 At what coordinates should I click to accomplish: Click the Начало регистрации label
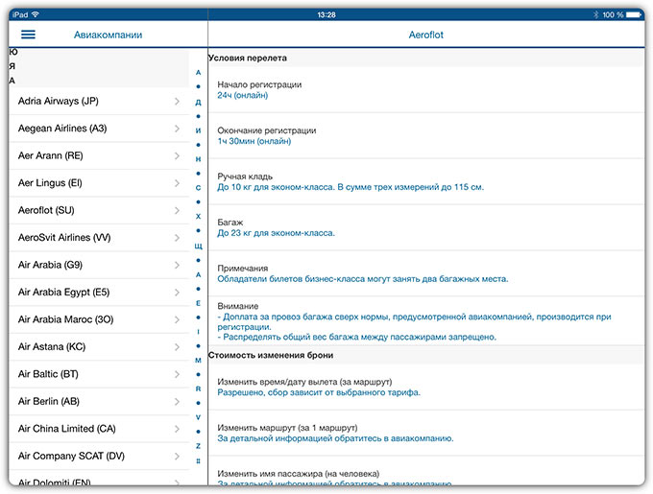[x=259, y=84]
